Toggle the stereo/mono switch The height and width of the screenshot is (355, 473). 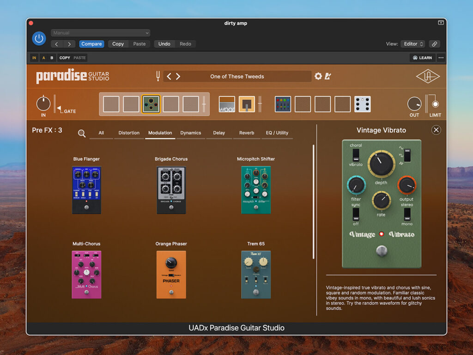(x=407, y=214)
